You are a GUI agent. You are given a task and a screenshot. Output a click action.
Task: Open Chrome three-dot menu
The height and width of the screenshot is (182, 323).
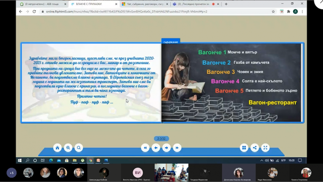tap(302, 11)
